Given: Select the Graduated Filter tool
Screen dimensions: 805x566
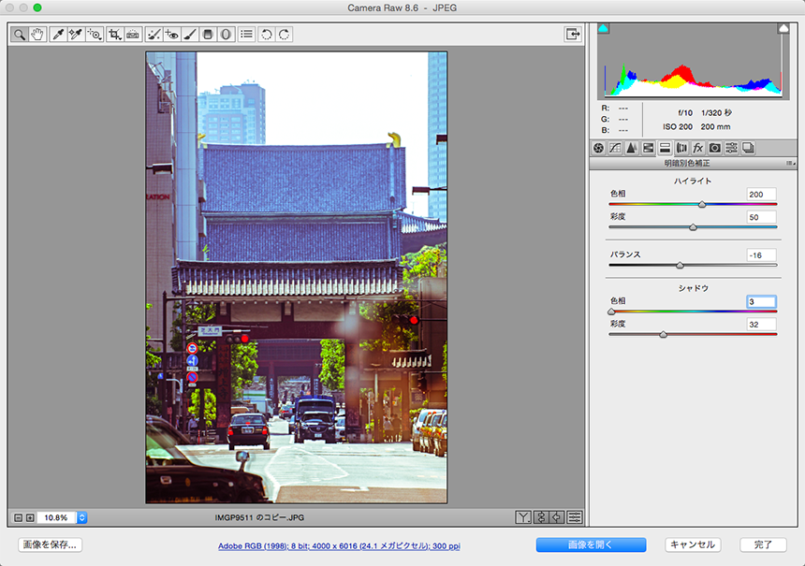Looking at the screenshot, I should [x=208, y=34].
